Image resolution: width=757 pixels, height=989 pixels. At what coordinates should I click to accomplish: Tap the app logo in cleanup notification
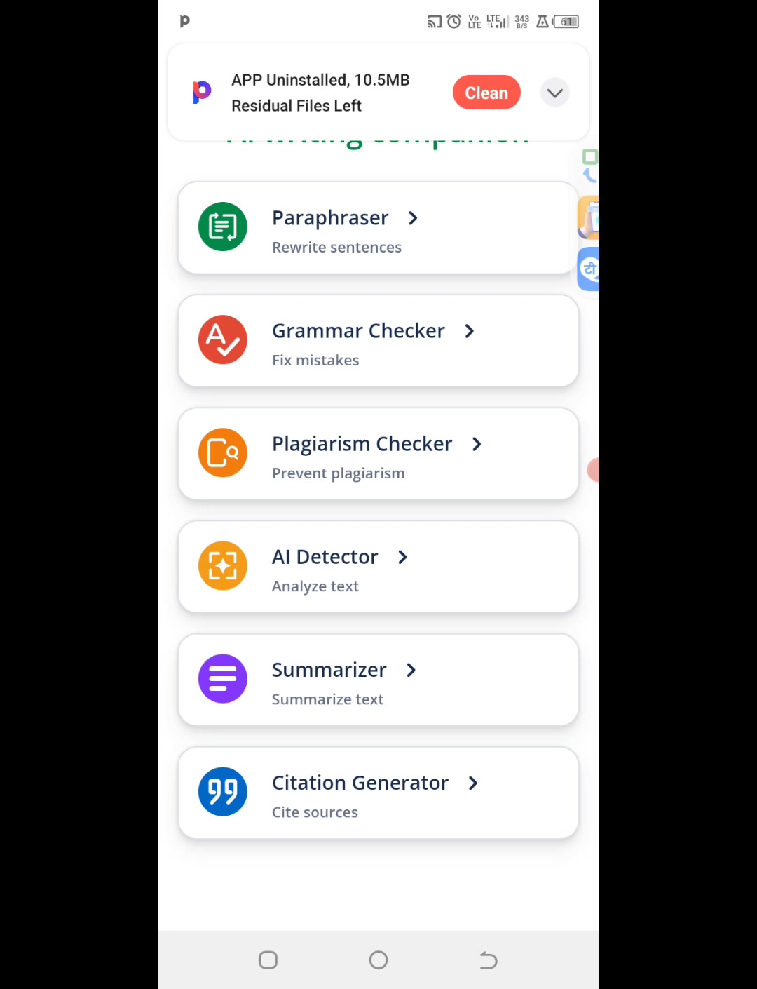(x=202, y=92)
